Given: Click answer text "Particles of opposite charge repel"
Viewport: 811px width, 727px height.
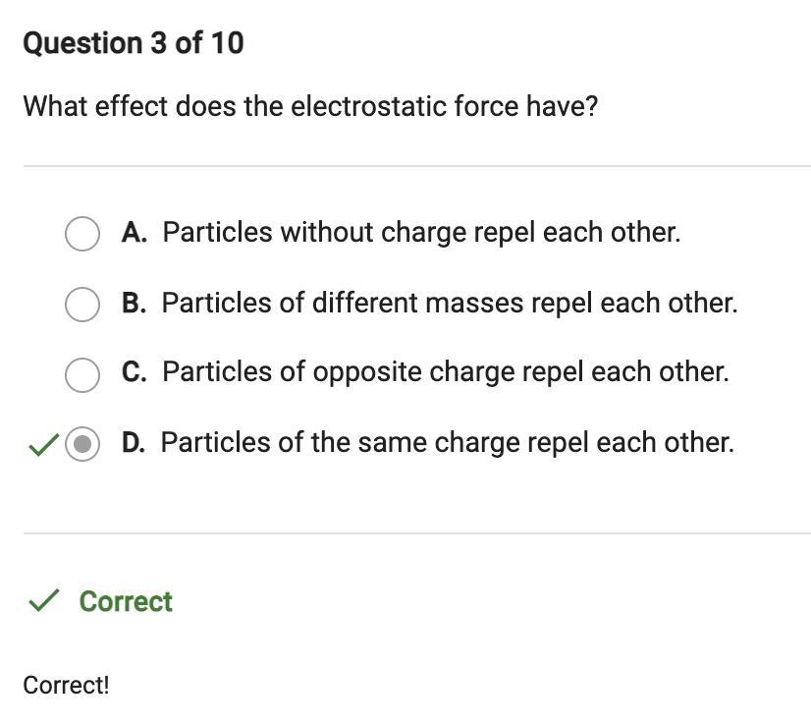Looking at the screenshot, I should click(x=445, y=372).
